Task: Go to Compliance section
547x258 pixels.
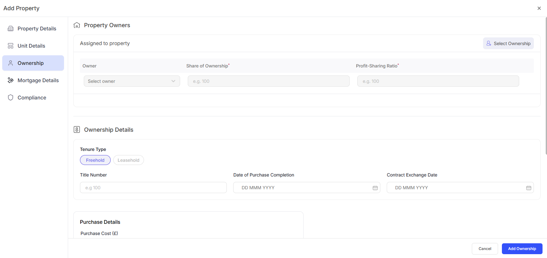Action: click(32, 98)
